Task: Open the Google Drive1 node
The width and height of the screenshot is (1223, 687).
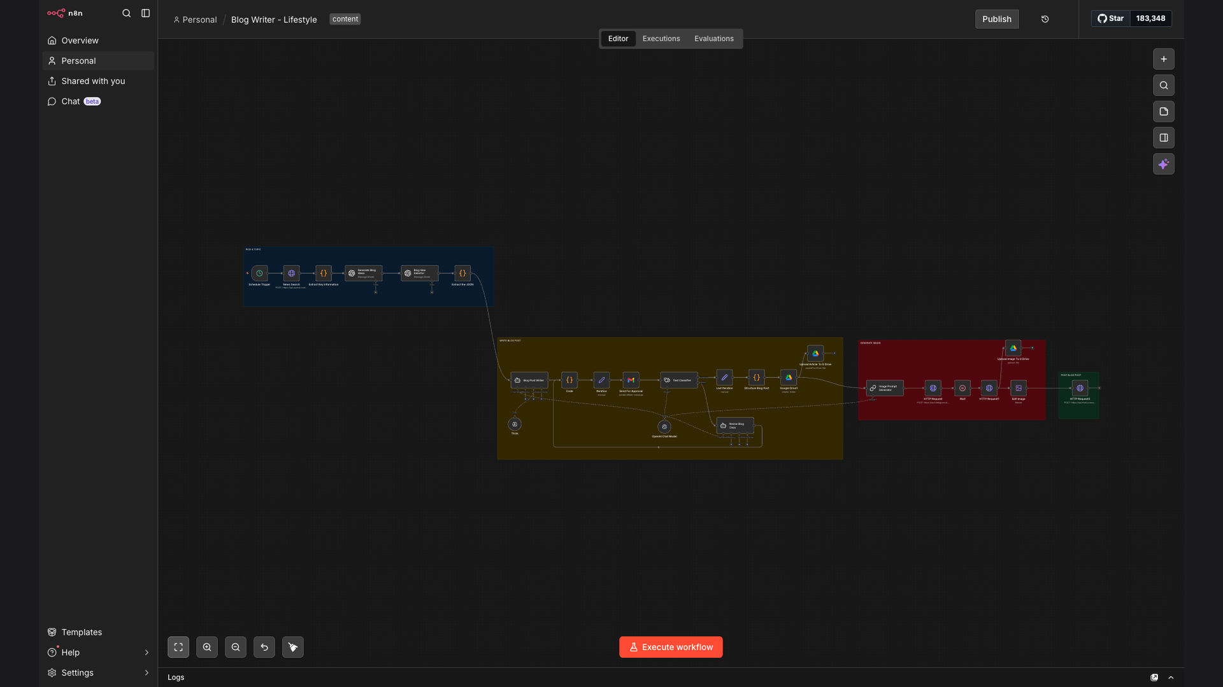Action: (x=789, y=378)
